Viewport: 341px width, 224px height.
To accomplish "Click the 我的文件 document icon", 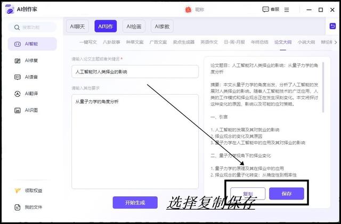I will click(18, 208).
